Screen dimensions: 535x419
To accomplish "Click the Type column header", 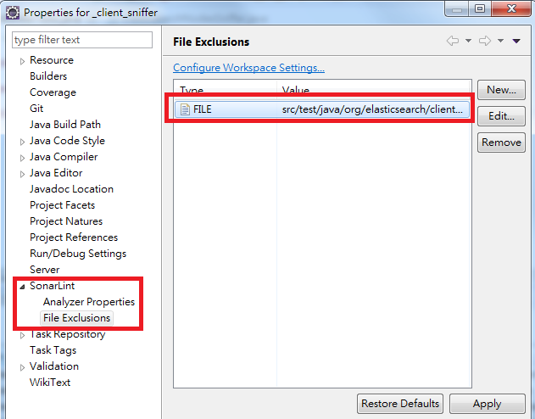I will coord(226,89).
